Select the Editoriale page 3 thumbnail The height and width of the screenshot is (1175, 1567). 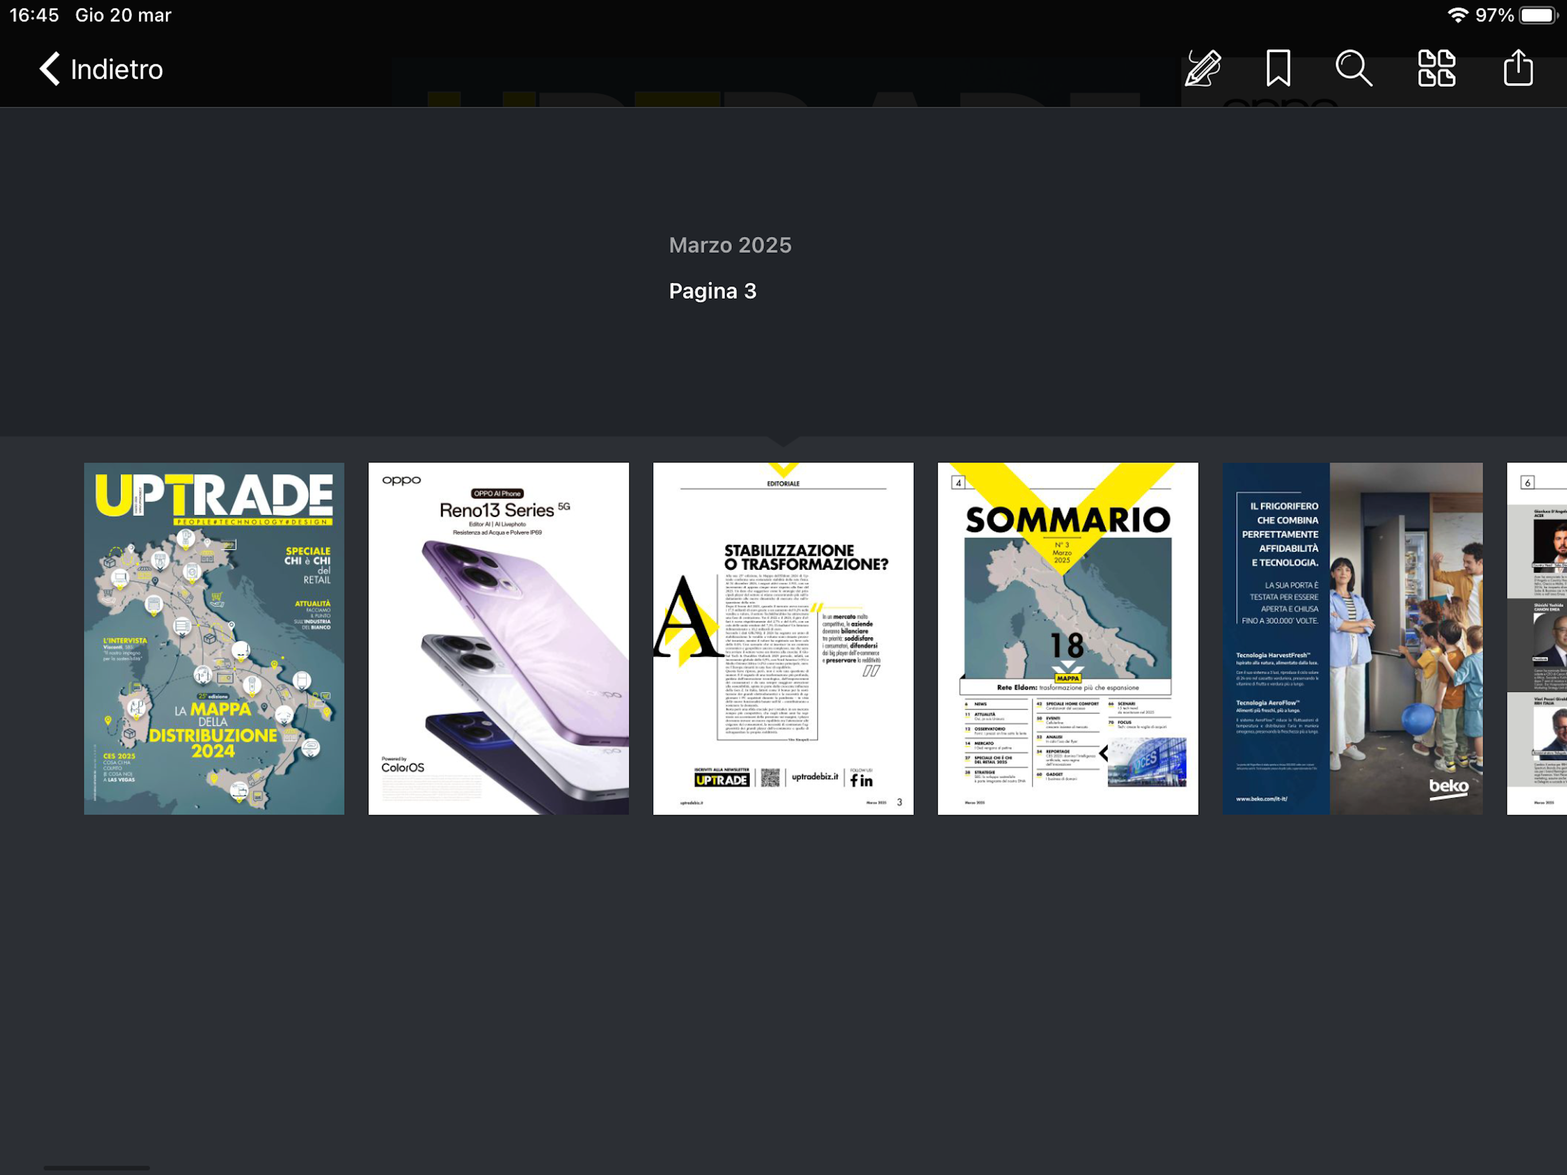[783, 638]
